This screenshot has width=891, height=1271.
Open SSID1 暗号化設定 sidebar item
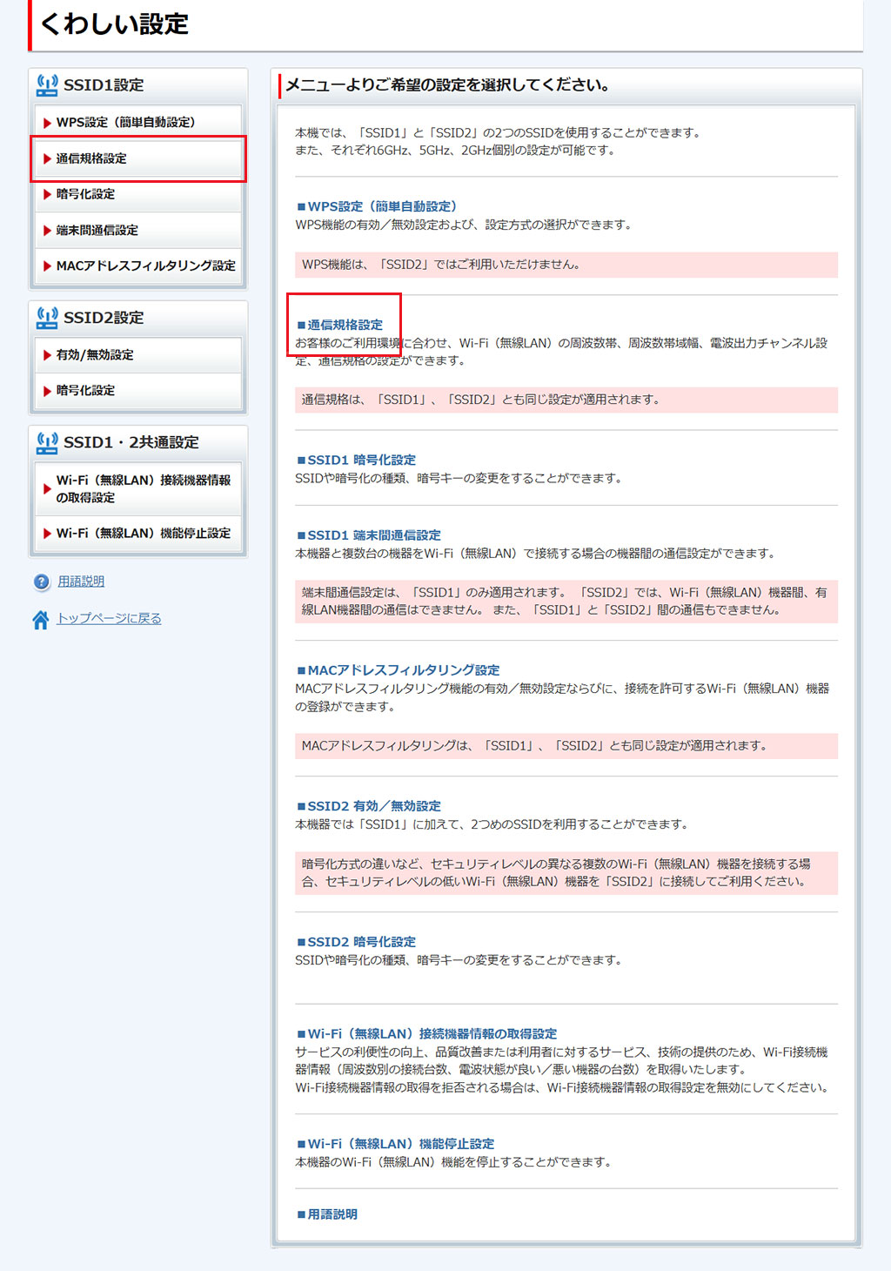[85, 194]
